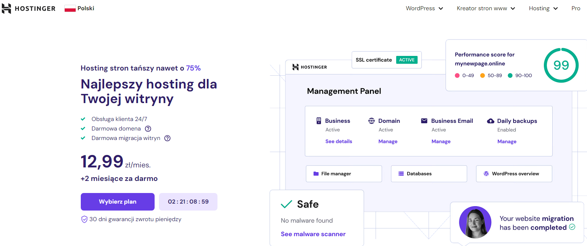Click Manage link under Domain

pos(388,141)
